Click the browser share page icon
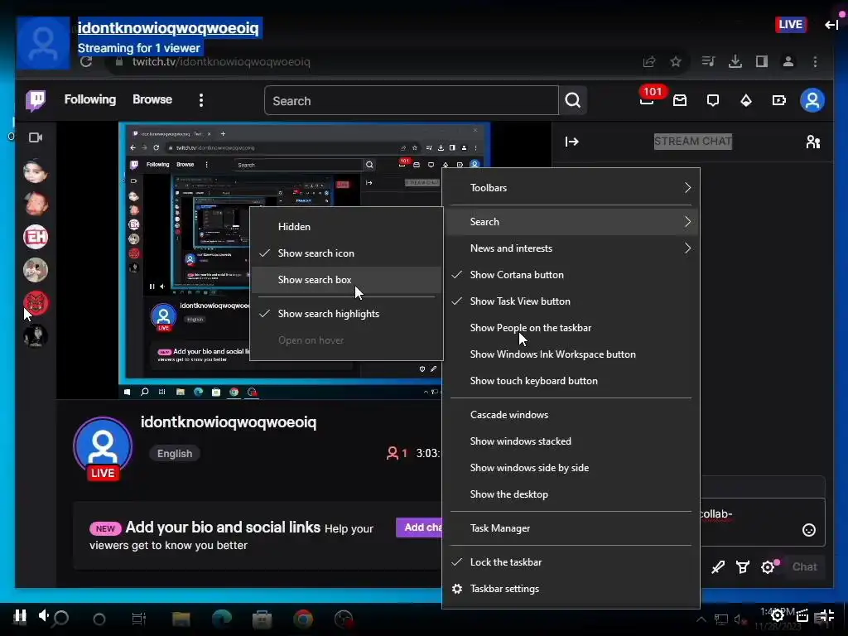 [x=649, y=61]
